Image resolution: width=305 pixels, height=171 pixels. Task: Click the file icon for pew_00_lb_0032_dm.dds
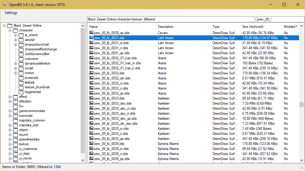coord(92,78)
